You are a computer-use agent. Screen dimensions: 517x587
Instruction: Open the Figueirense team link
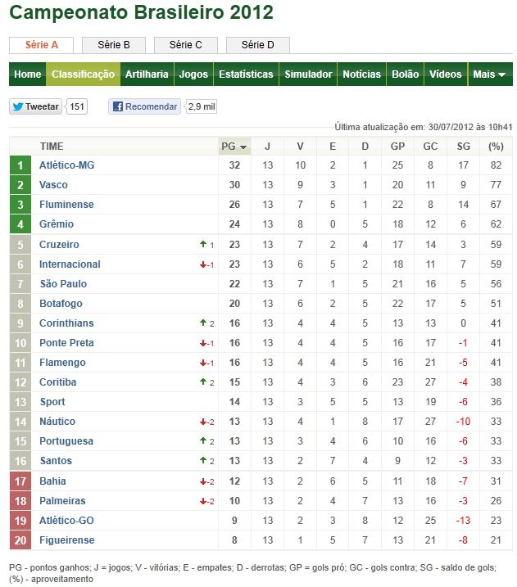tap(66, 540)
